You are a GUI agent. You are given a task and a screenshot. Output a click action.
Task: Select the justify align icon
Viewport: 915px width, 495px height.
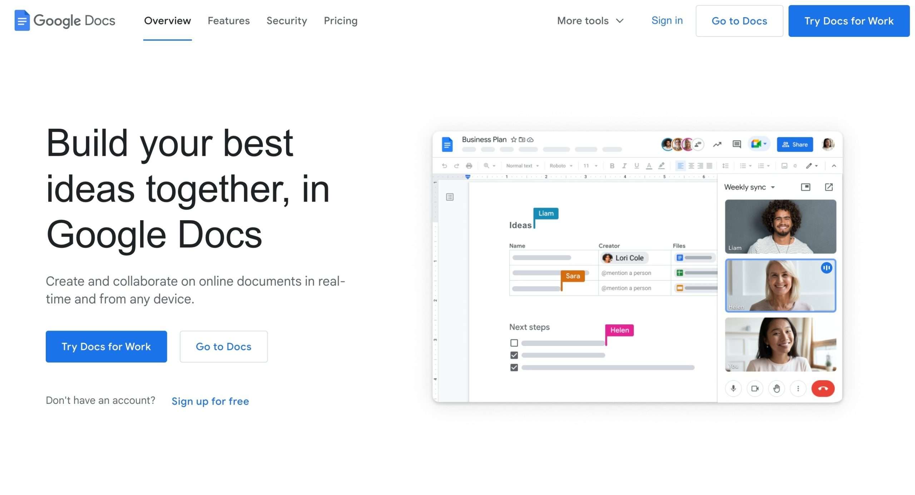coord(709,166)
